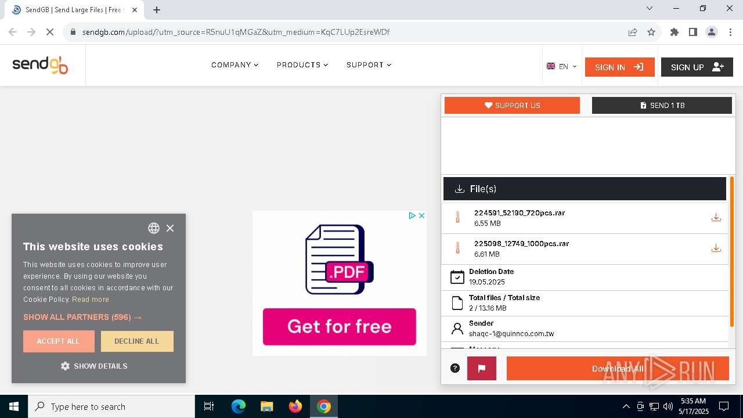Open notification center icon
This screenshot has height=418, width=743.
coord(724,406)
